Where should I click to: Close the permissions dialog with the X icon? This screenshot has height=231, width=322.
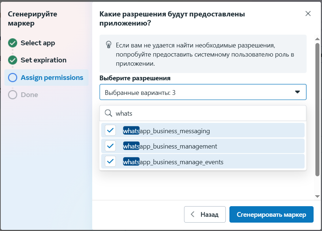(308, 14)
